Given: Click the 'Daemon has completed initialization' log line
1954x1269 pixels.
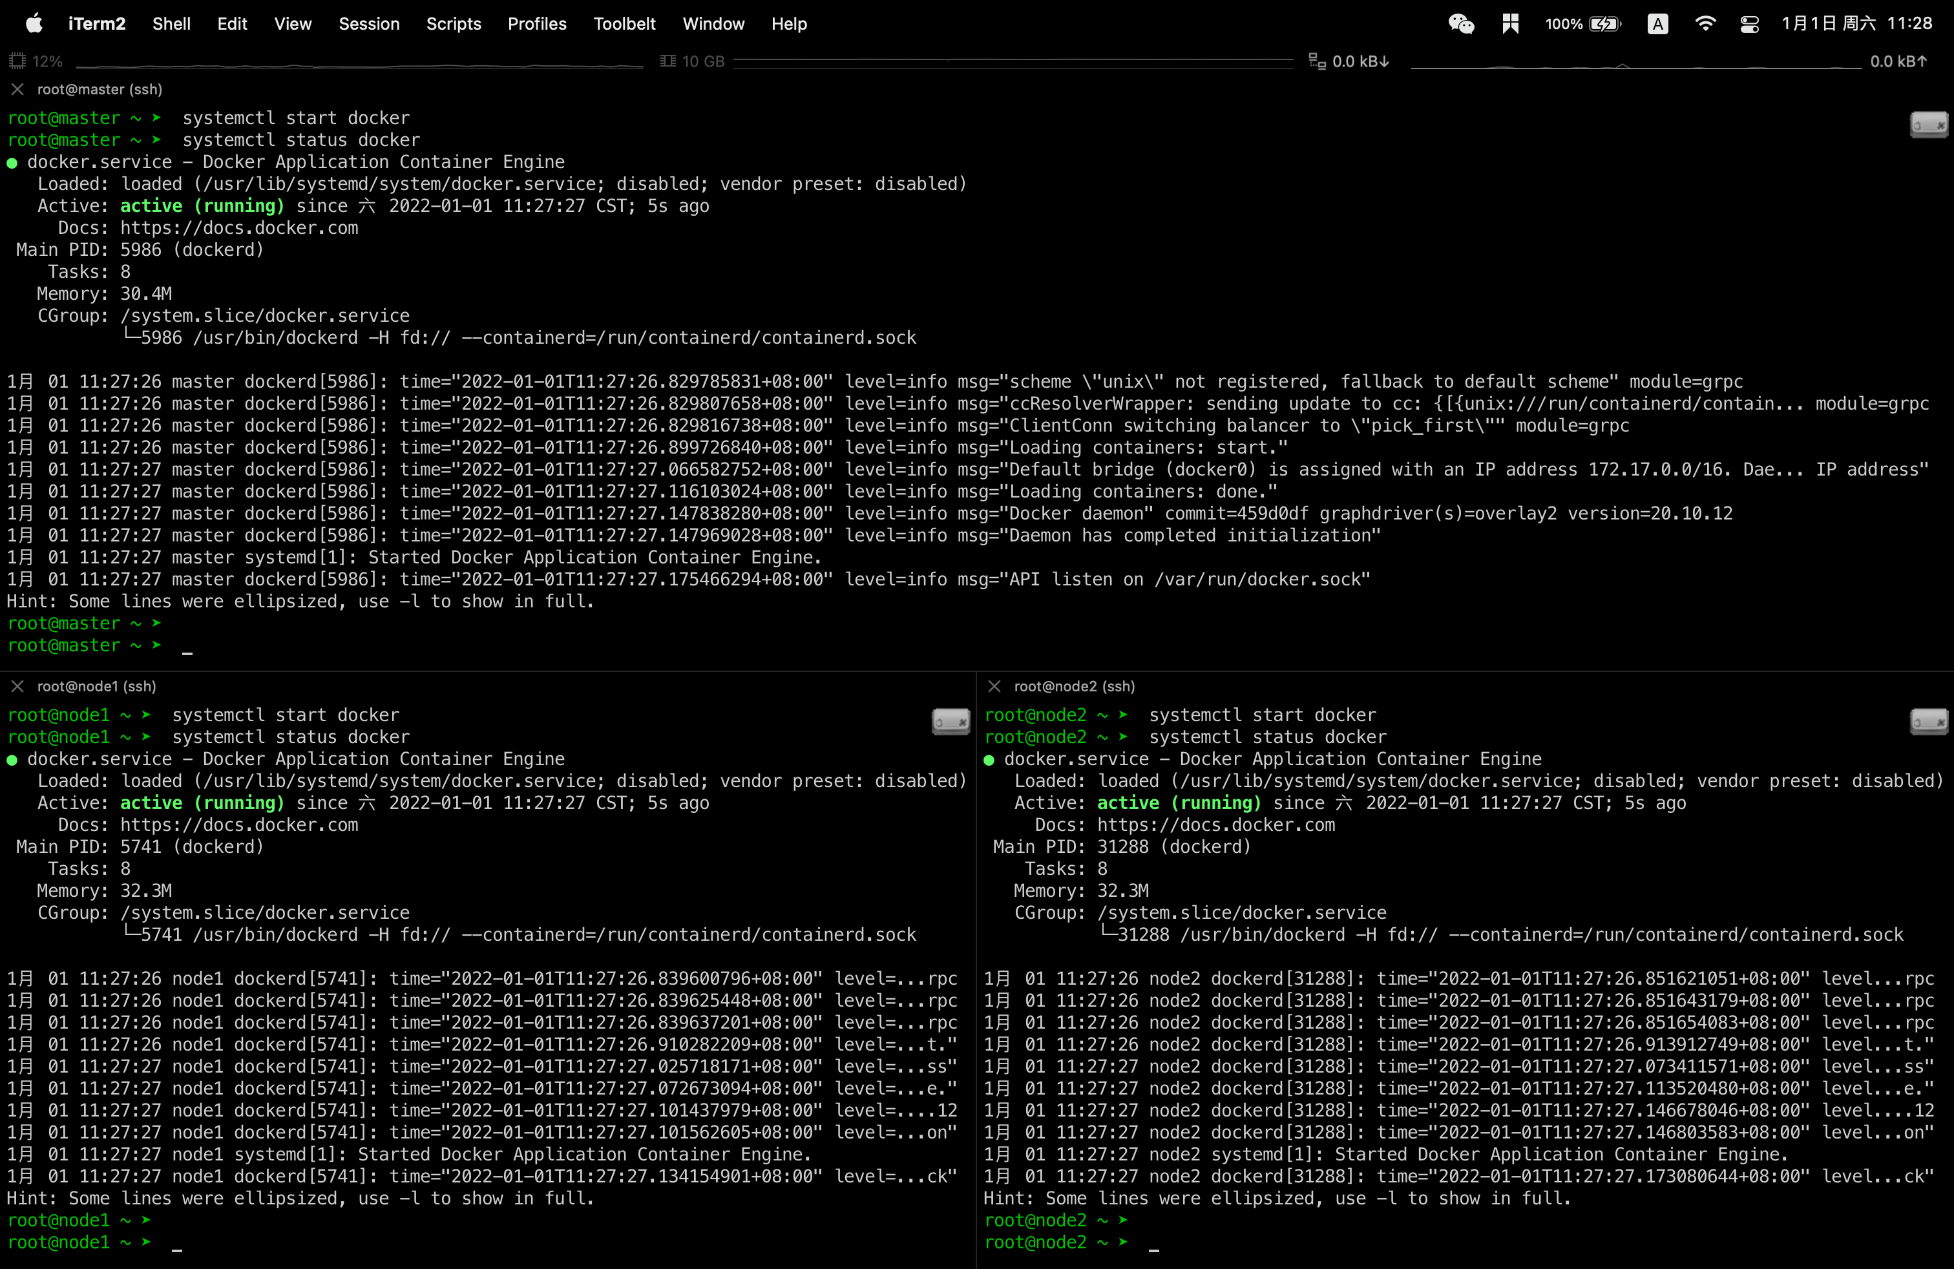Looking at the screenshot, I should click(x=695, y=535).
